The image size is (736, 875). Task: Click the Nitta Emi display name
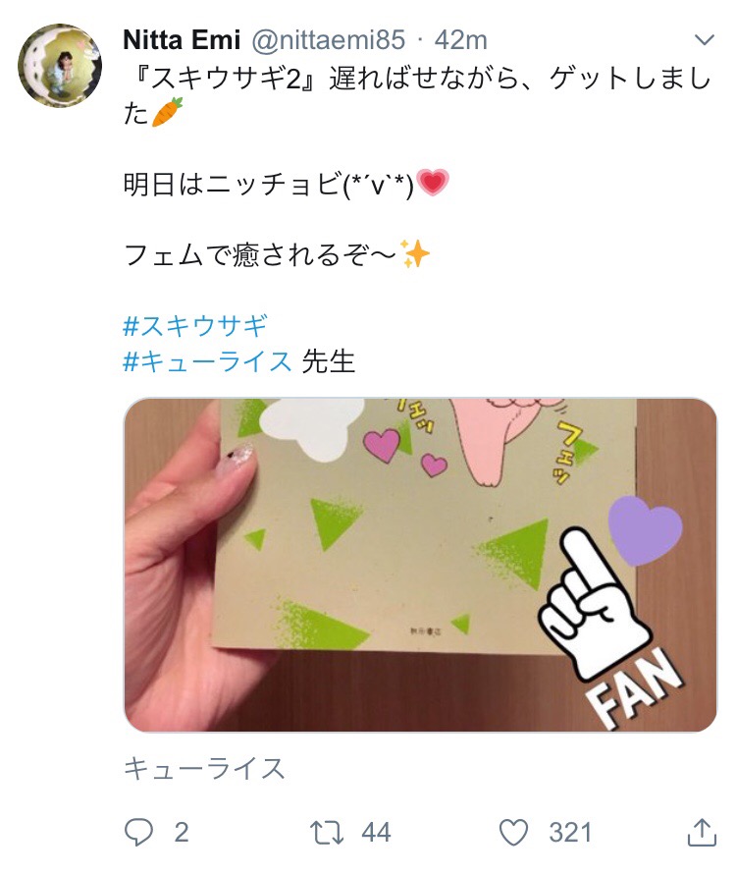182,39
